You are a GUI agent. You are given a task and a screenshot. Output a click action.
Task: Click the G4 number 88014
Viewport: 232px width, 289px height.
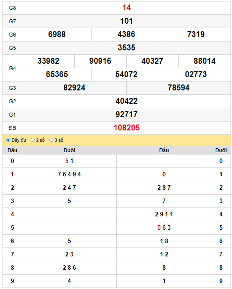(204, 61)
